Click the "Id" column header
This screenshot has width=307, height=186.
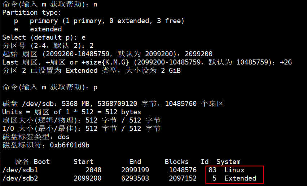click(205, 162)
